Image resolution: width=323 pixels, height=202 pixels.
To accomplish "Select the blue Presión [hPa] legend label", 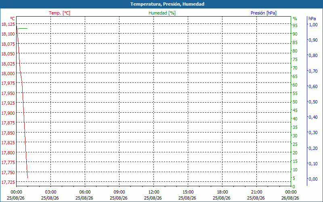I will pos(264,13).
